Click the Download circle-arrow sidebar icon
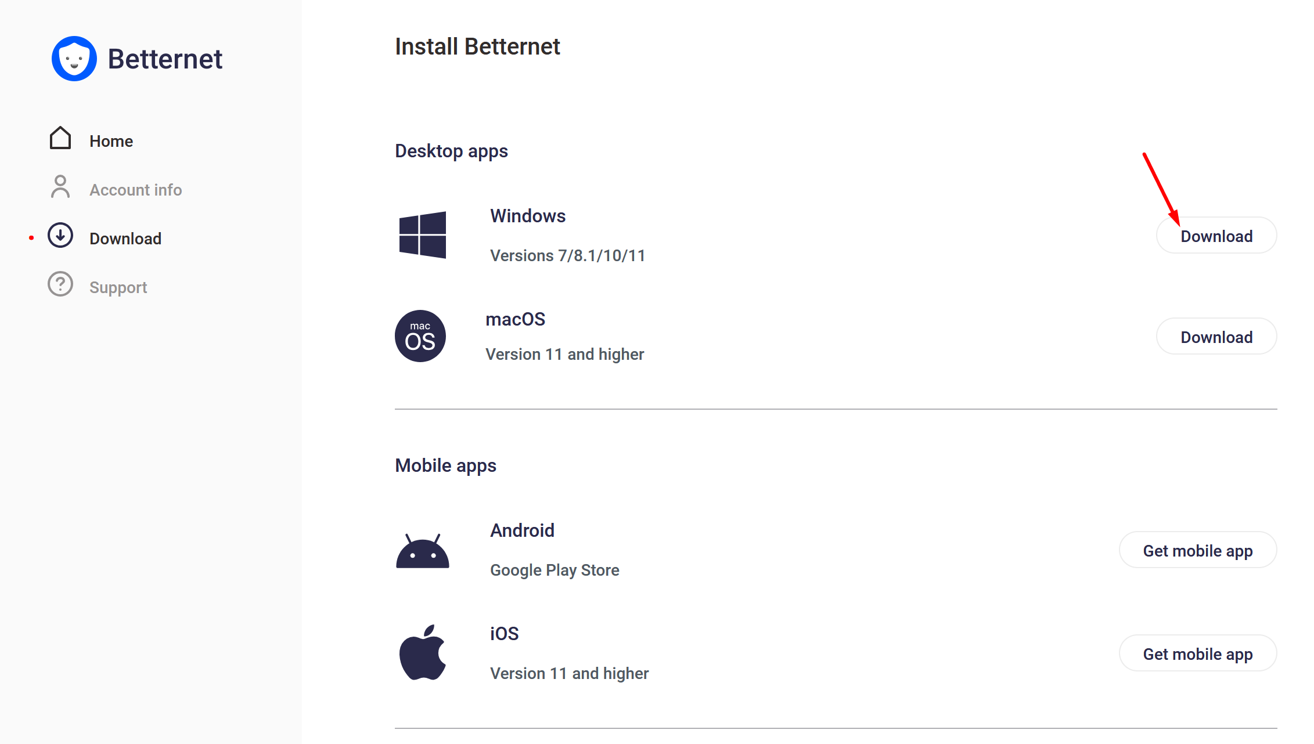Screen dimensions: 1314x744 60,236
